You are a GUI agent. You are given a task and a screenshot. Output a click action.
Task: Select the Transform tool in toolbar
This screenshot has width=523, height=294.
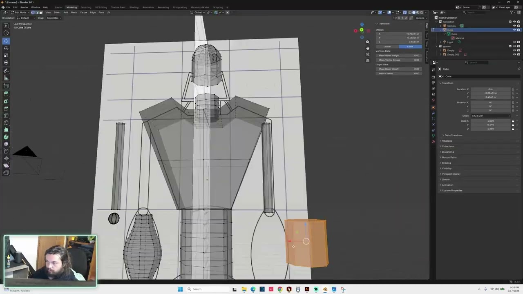point(6,62)
